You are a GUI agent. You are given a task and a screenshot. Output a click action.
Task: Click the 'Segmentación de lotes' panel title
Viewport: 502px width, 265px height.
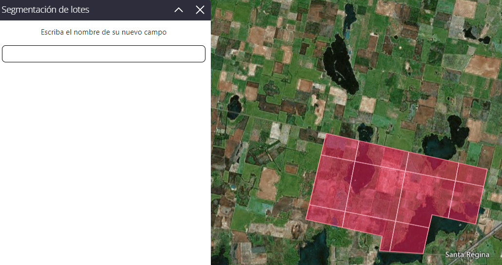[45, 10]
